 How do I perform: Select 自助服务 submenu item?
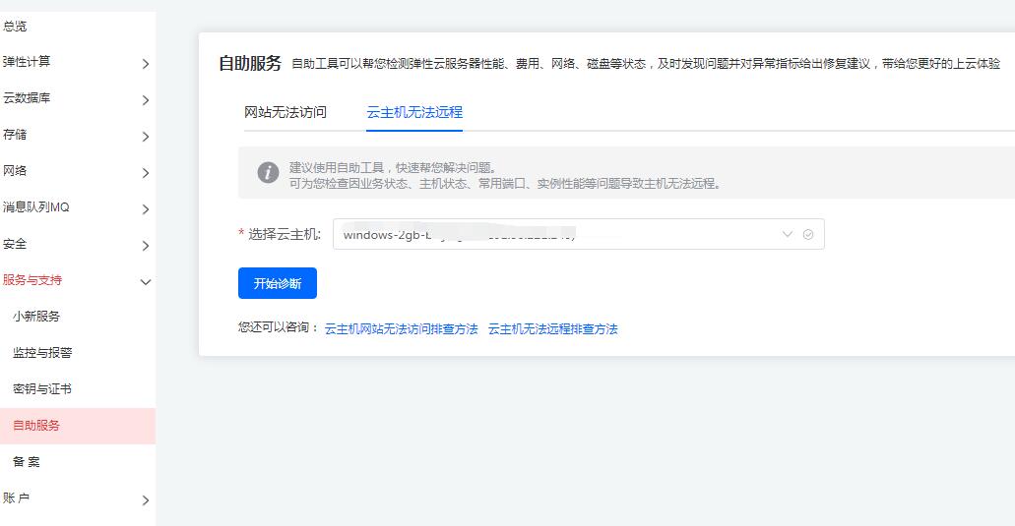point(78,425)
